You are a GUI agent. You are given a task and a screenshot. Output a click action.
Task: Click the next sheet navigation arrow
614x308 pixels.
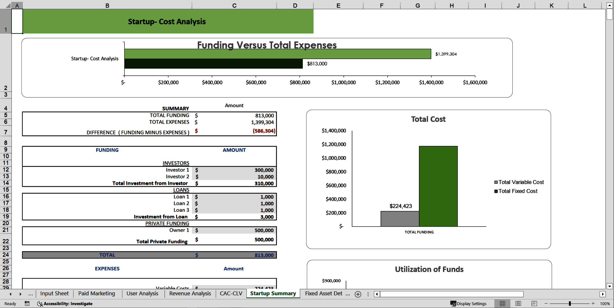(20, 294)
